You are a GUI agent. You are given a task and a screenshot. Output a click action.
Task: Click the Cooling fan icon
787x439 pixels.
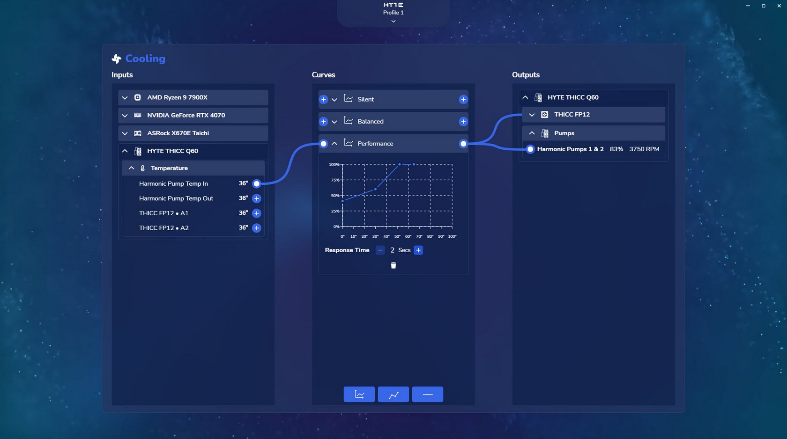tap(117, 59)
